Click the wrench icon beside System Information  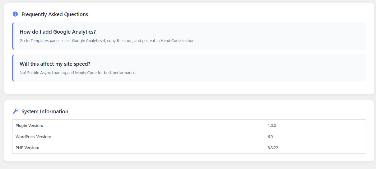pos(15,111)
